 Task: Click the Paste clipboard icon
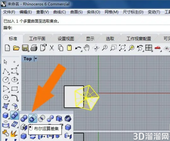pyautogui.click(x=69, y=48)
